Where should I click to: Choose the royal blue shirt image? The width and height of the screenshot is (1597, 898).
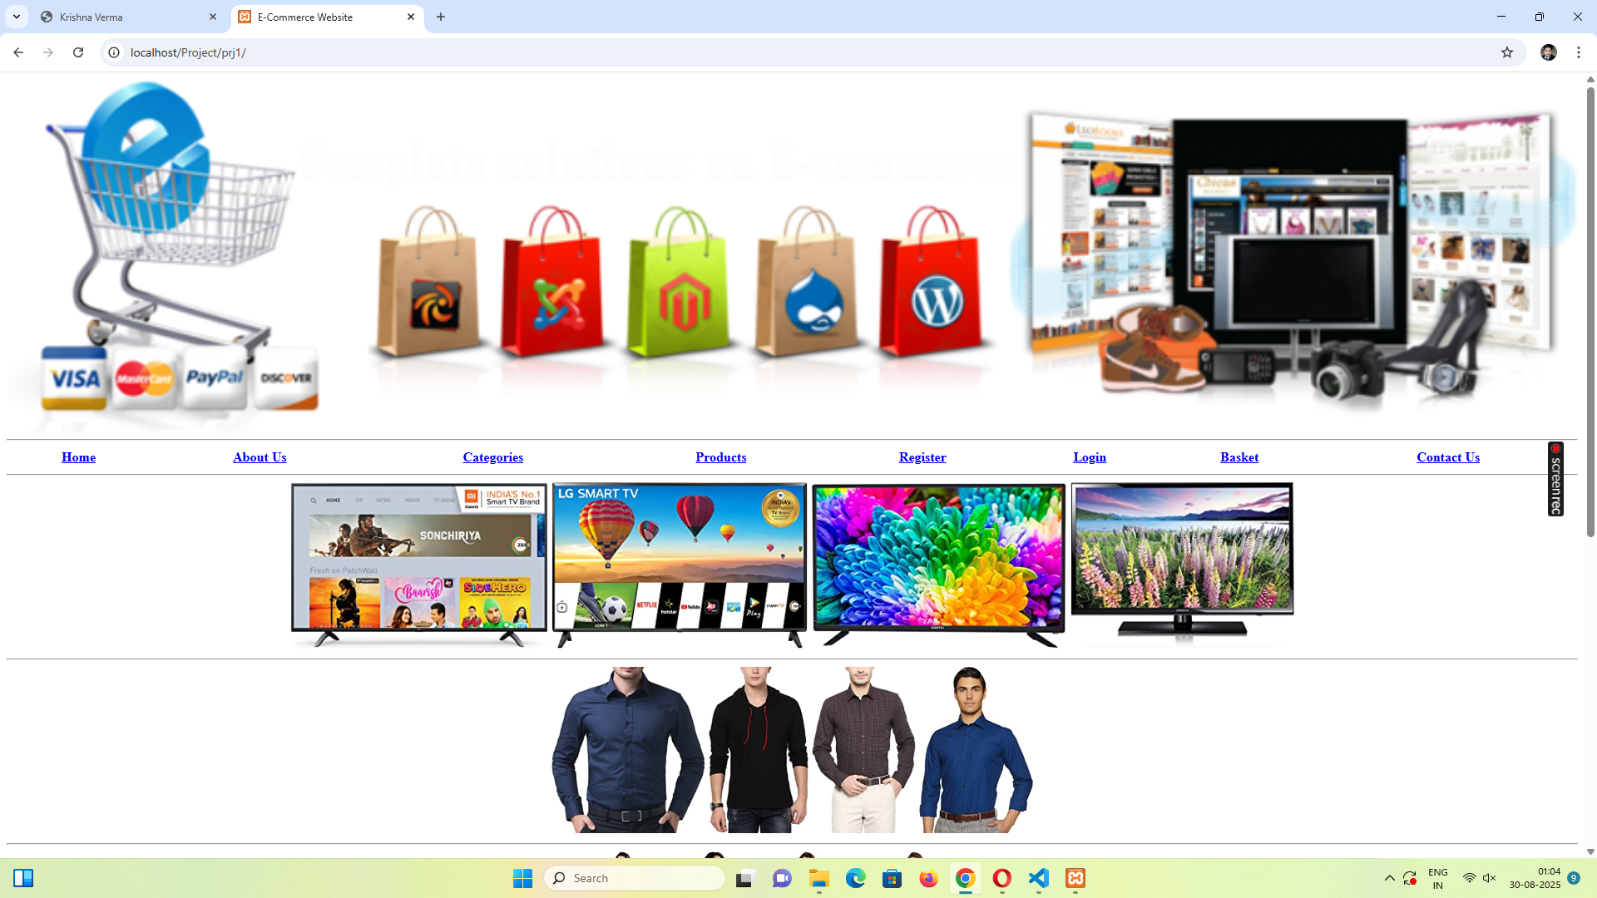tap(976, 750)
